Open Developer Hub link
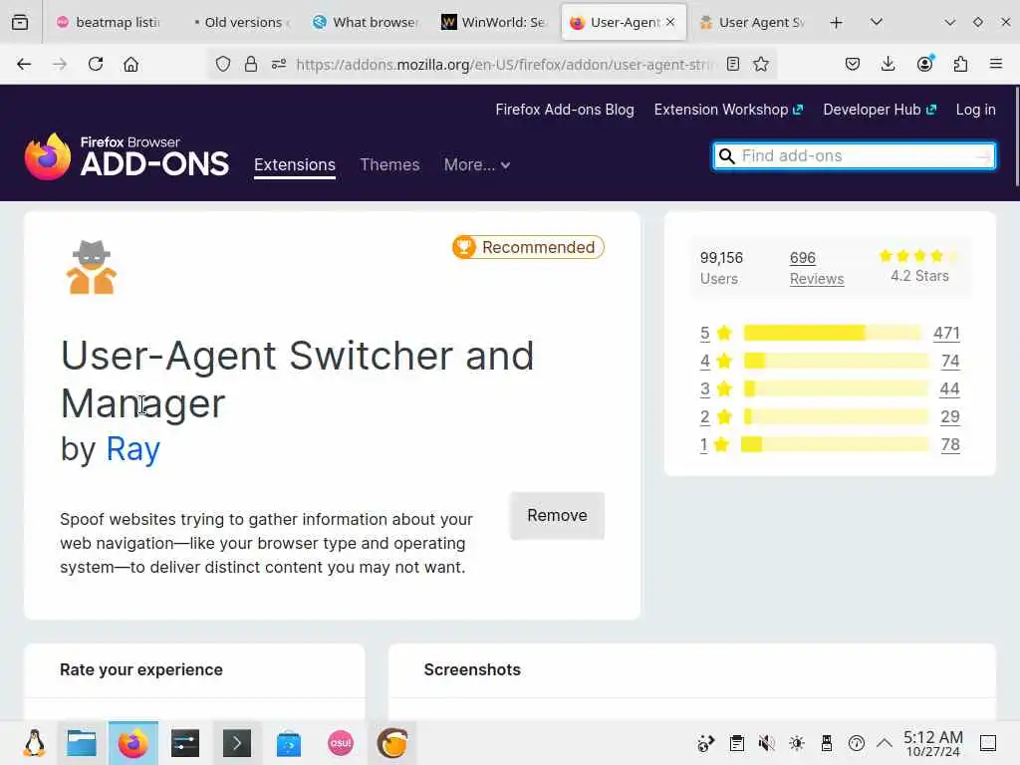Image resolution: width=1020 pixels, height=765 pixels. [x=880, y=110]
